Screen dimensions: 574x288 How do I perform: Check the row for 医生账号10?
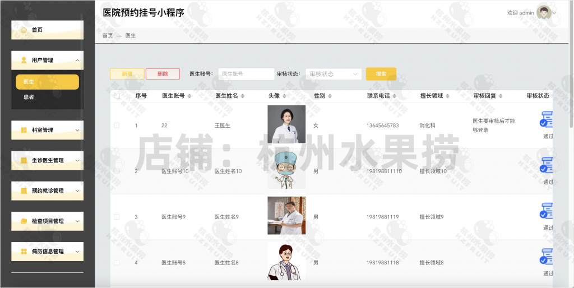(x=117, y=171)
